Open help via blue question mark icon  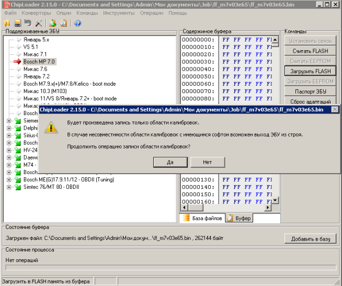tap(77, 23)
